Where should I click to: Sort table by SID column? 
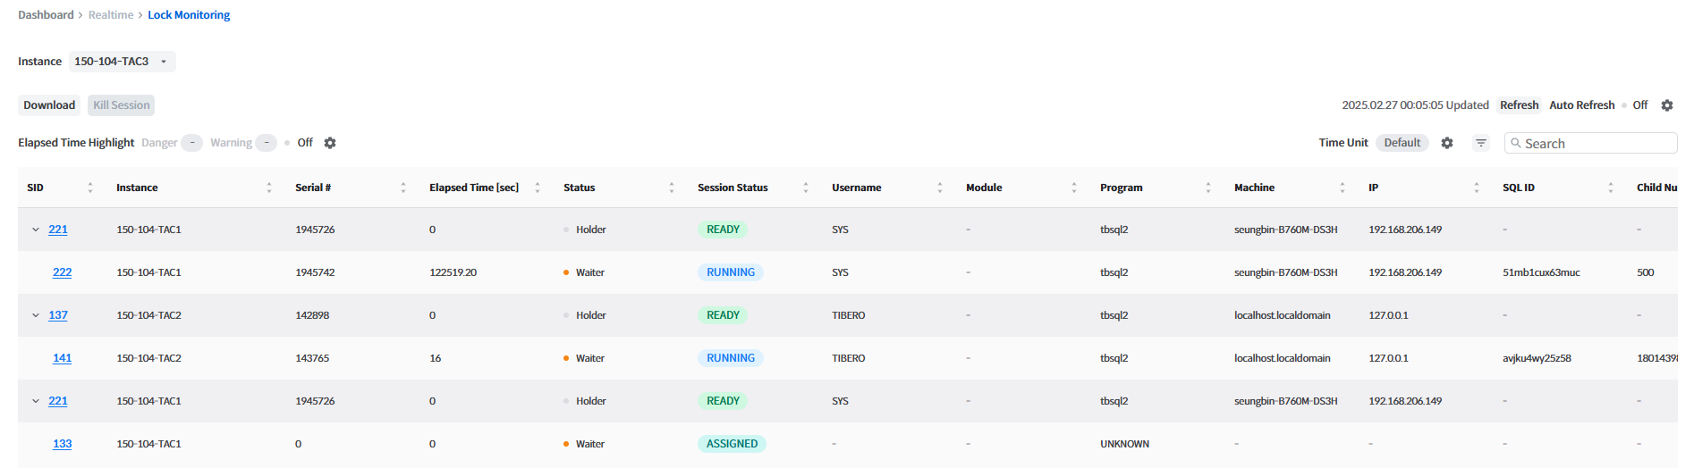point(90,188)
